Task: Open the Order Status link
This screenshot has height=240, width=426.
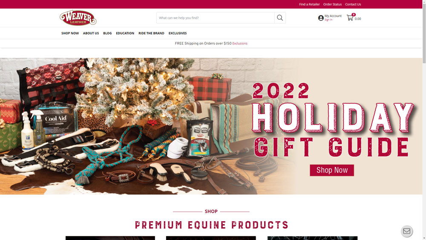Action: point(333,4)
